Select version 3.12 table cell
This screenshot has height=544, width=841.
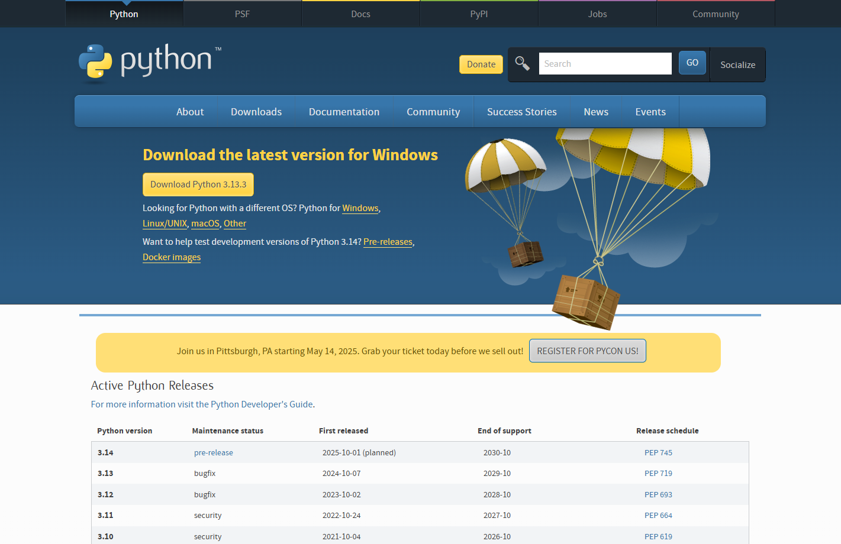pos(105,495)
